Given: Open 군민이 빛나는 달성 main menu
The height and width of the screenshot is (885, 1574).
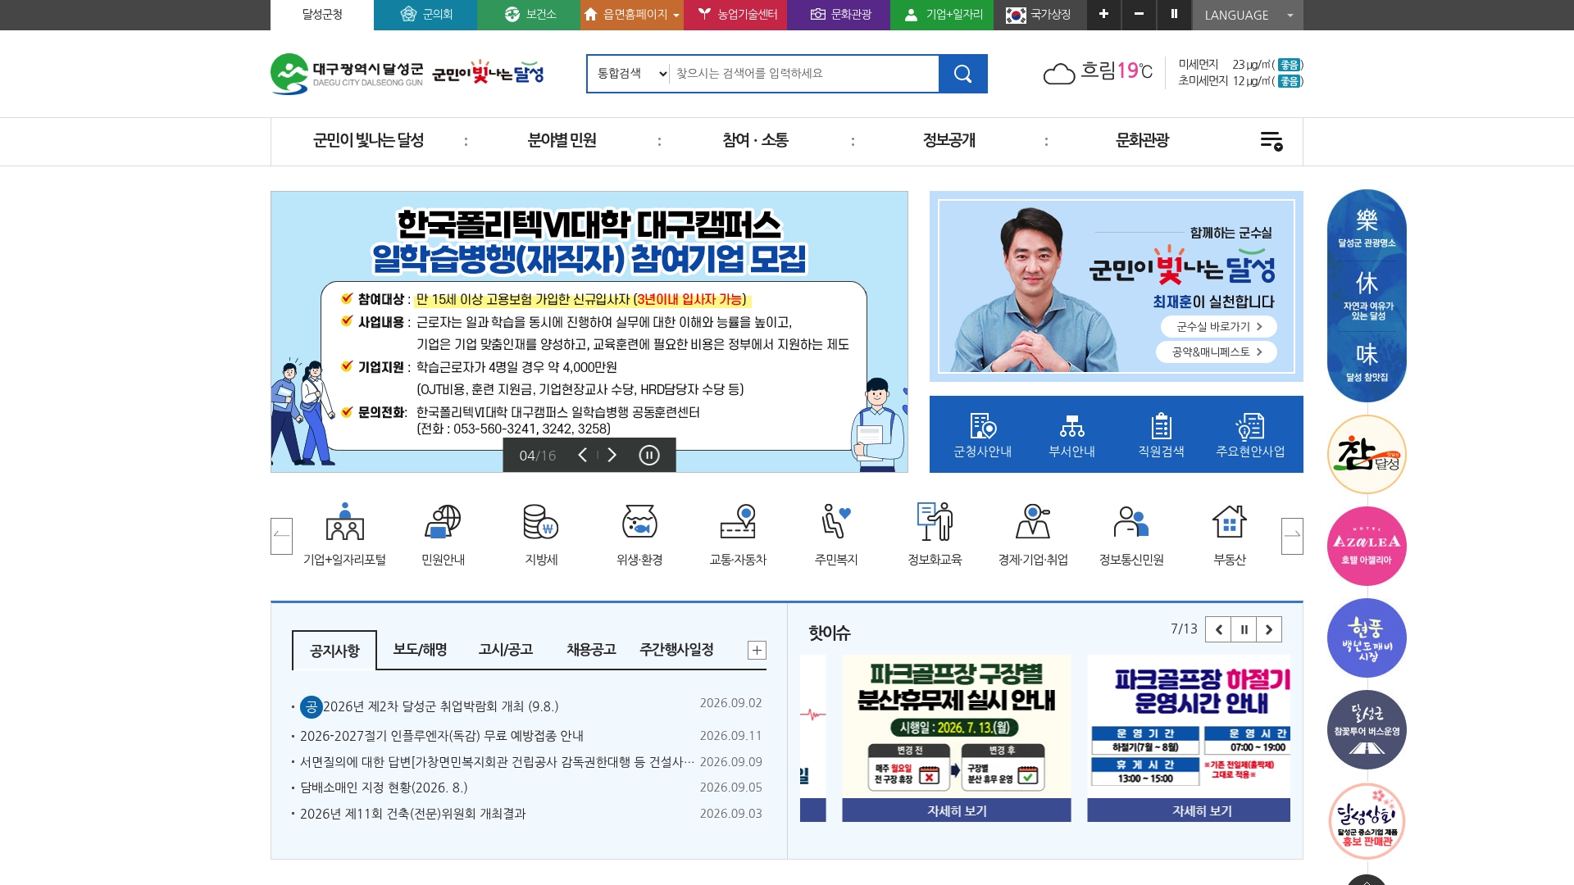Looking at the screenshot, I should tap(368, 141).
